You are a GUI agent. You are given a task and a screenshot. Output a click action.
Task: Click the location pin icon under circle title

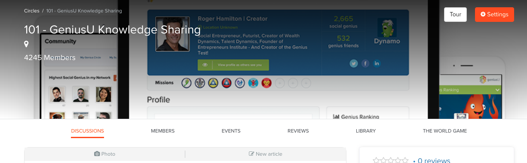tap(26, 44)
